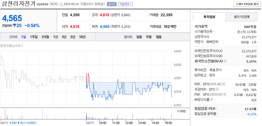The image size is (262, 126).
Task: Click the clock icon beside the date
Action: pyautogui.click(x=61, y=4)
